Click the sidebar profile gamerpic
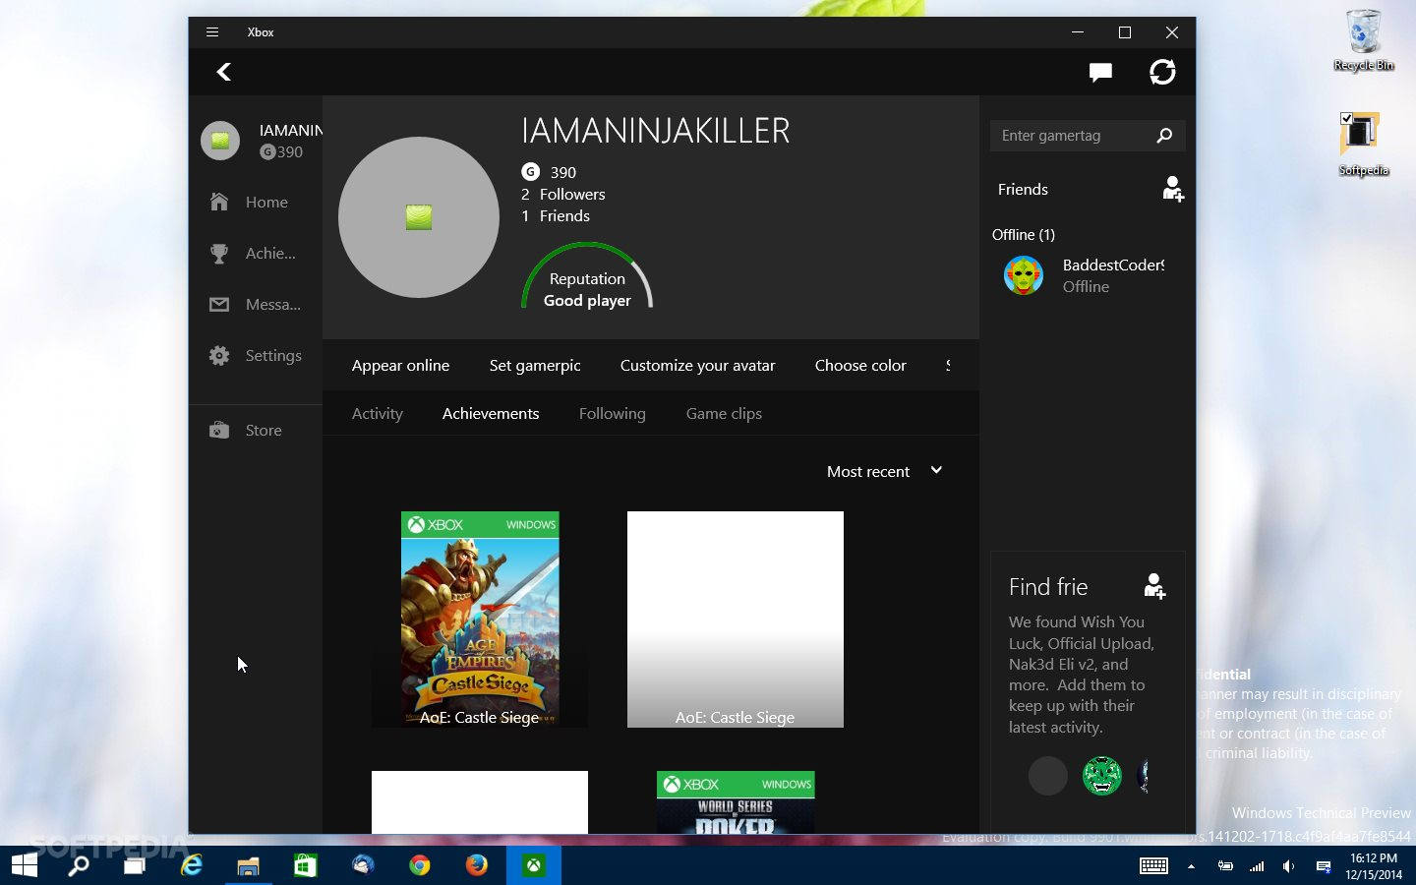The height and width of the screenshot is (885, 1416). coord(220,141)
